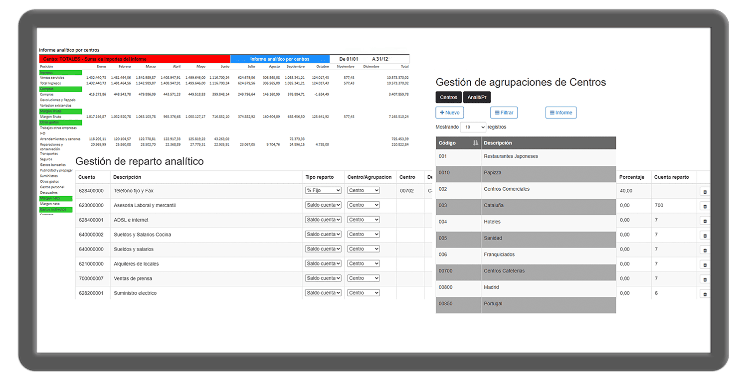Switch to the Centros tab
Image resolution: width=748 pixels, height=380 pixels.
448,98
